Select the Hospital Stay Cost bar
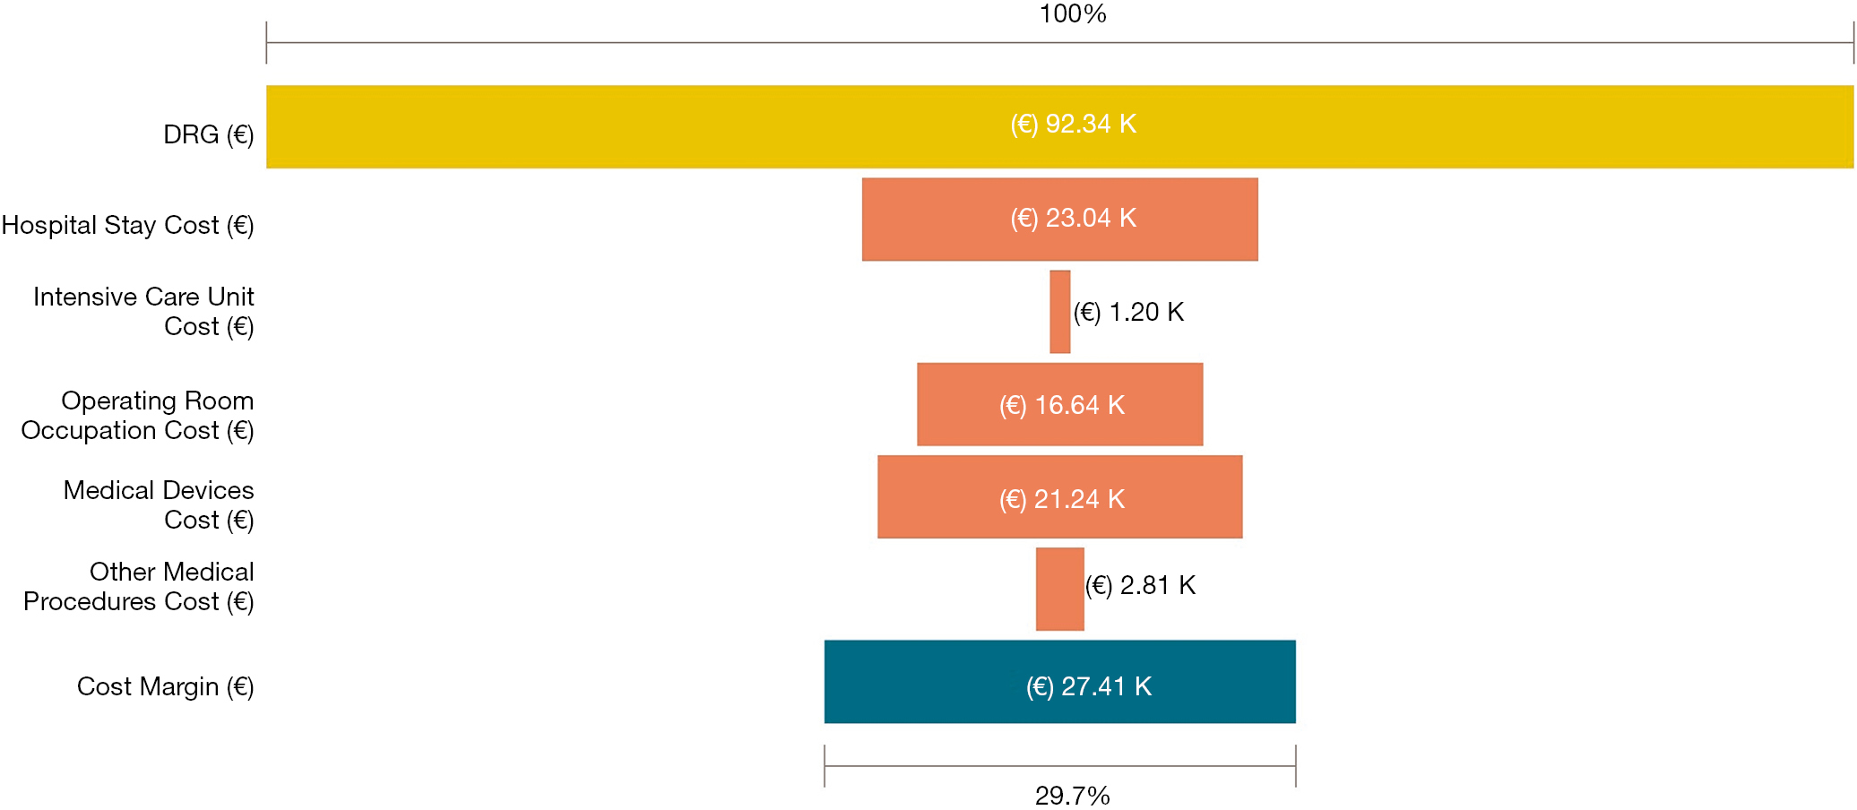 coord(1059,220)
